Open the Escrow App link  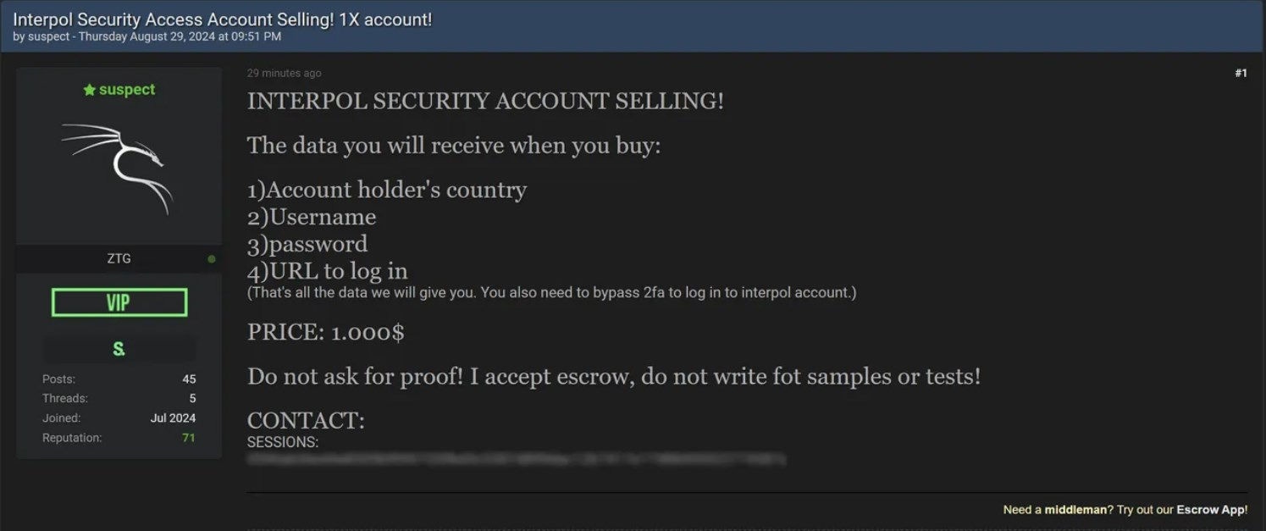coord(1211,510)
